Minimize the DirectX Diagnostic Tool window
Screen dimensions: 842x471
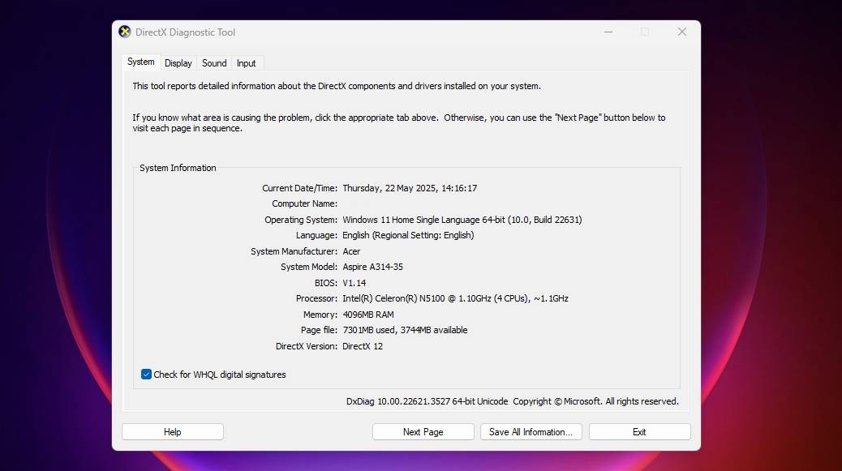pyautogui.click(x=608, y=32)
